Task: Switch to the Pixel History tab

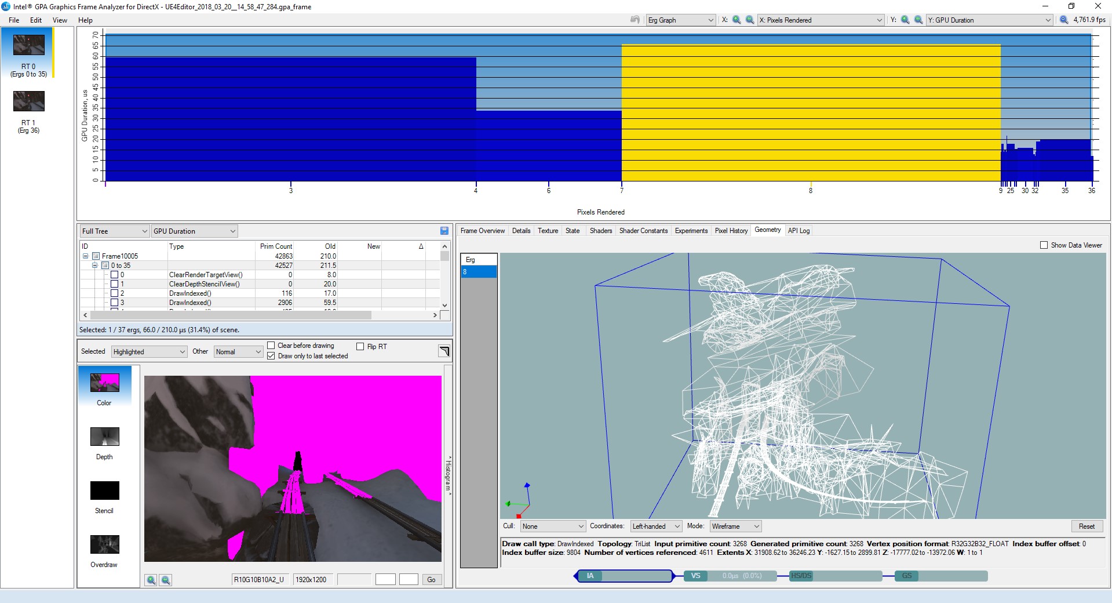Action: [731, 231]
